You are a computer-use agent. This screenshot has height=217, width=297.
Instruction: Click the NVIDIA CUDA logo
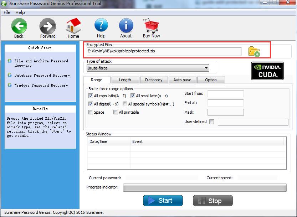267,71
